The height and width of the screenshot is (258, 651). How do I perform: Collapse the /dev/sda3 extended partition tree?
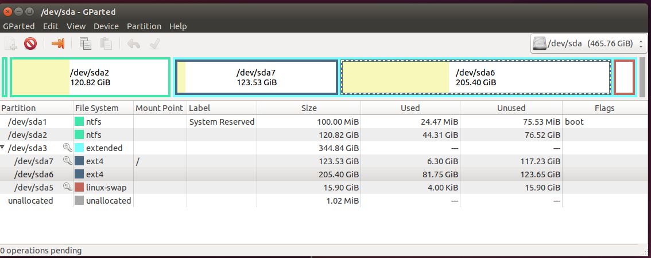pos(3,148)
